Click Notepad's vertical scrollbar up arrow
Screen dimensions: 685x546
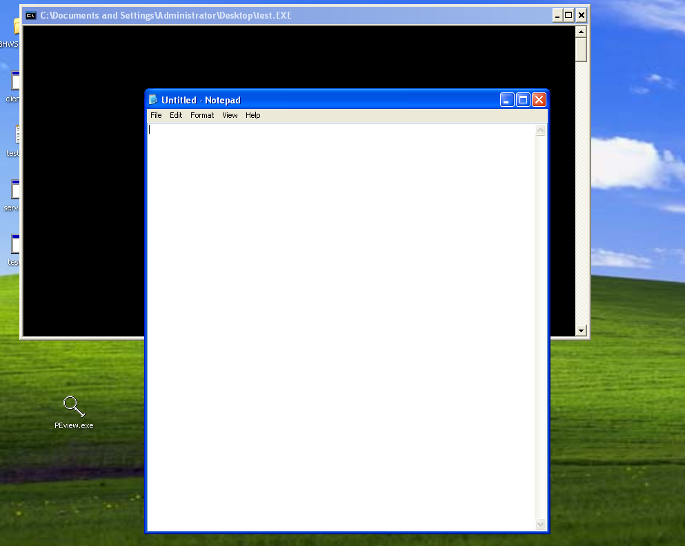click(x=541, y=130)
